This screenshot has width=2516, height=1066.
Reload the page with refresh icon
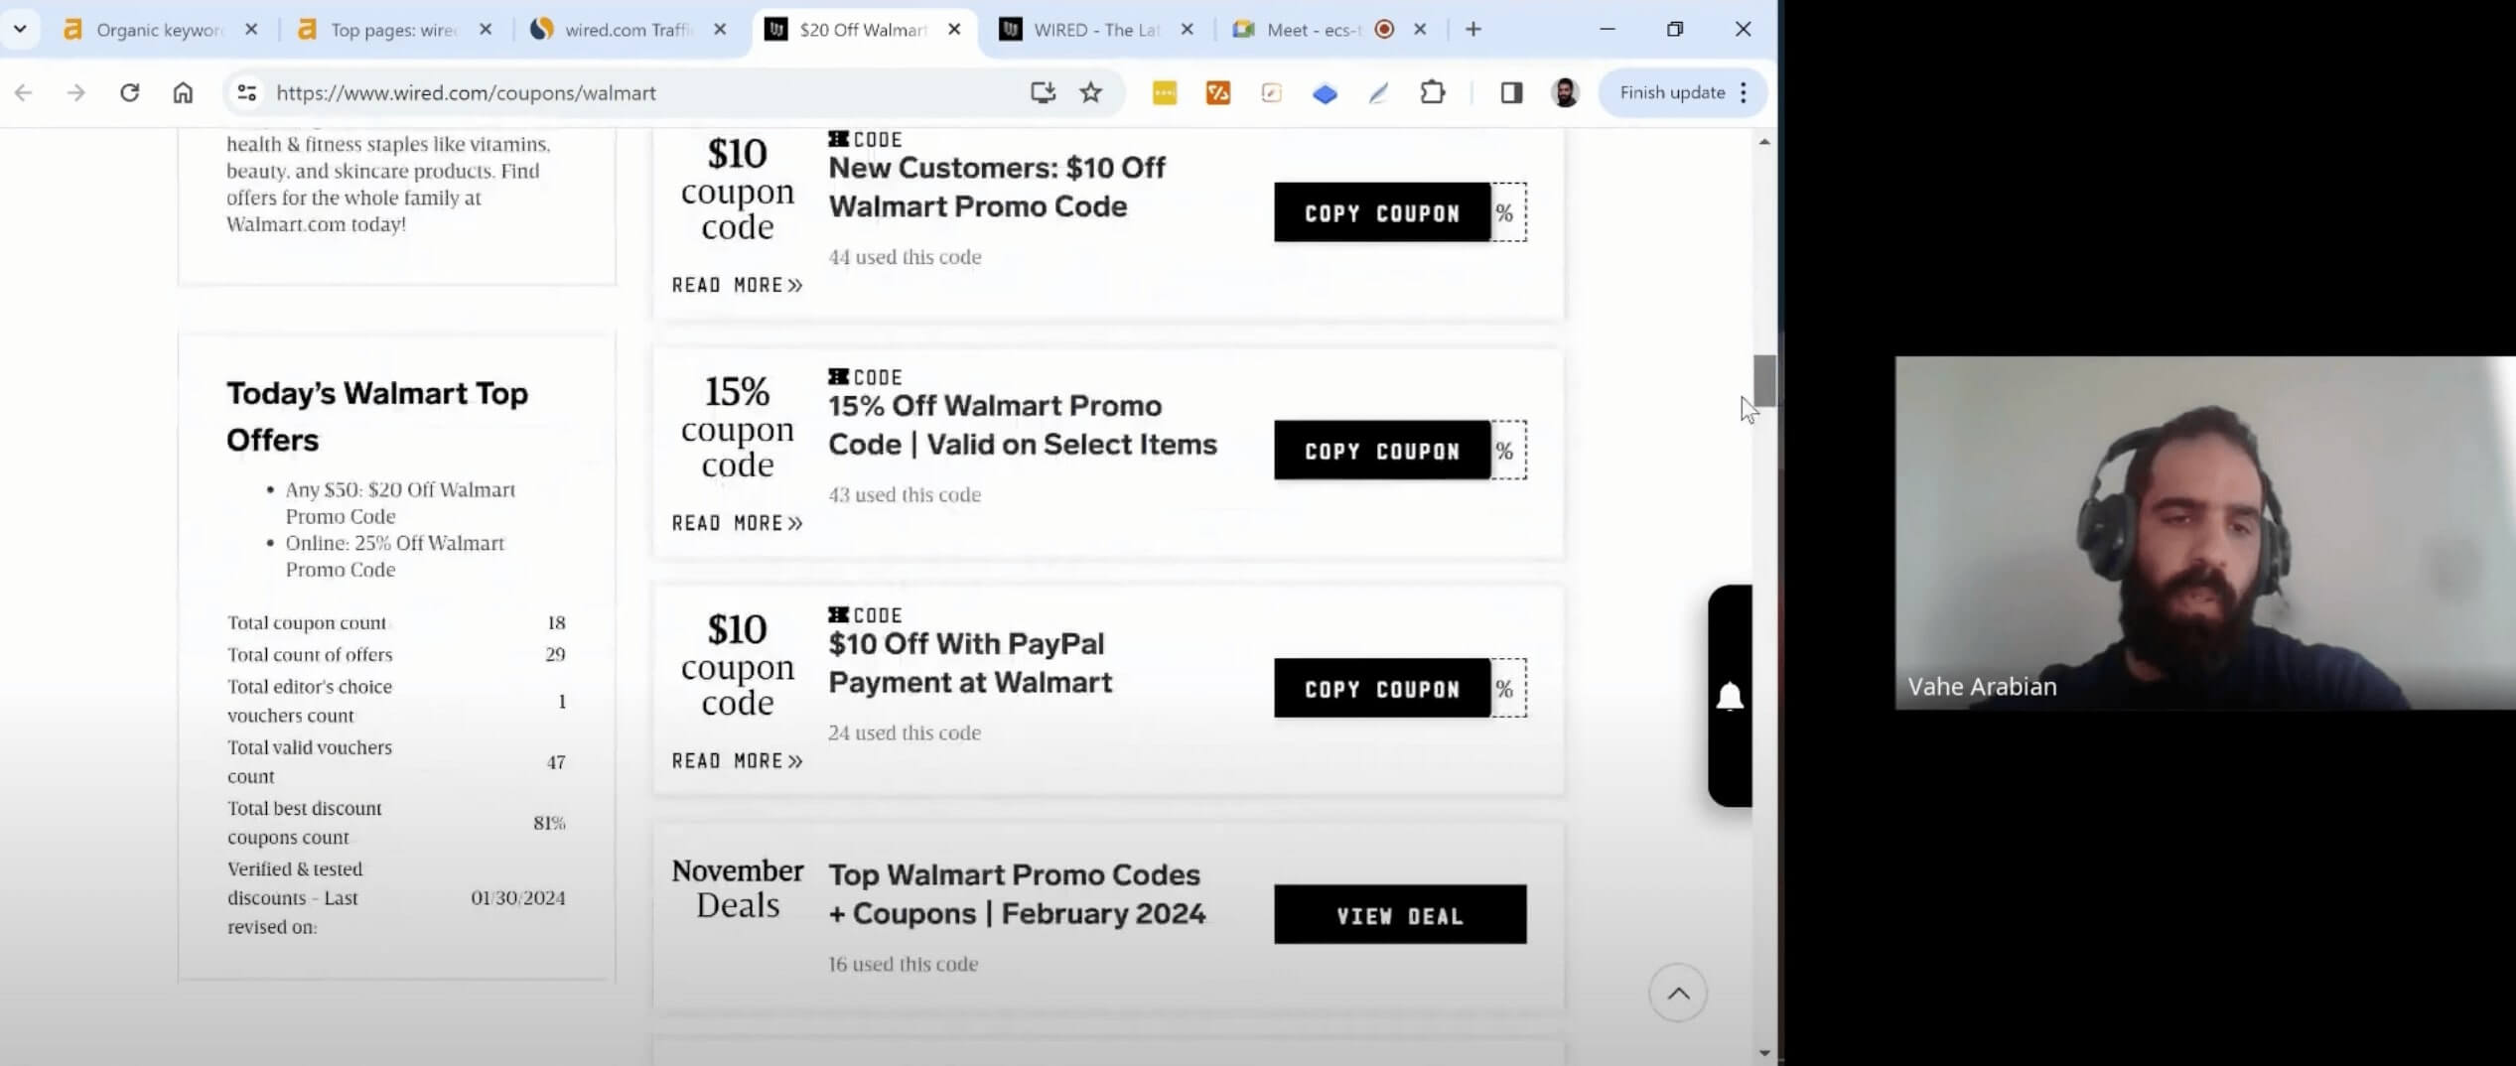click(x=129, y=92)
